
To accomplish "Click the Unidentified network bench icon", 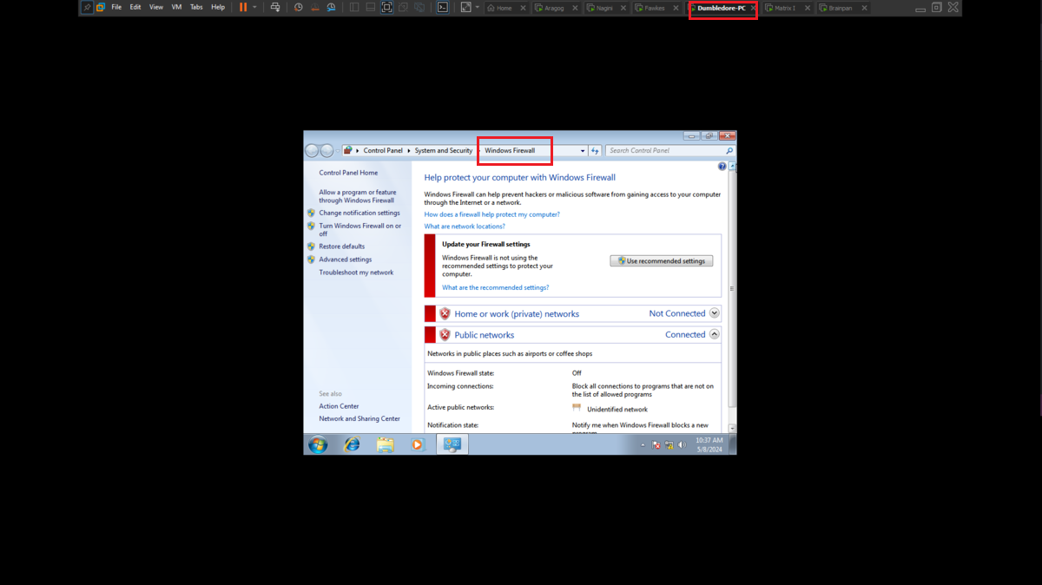I will coord(577,408).
